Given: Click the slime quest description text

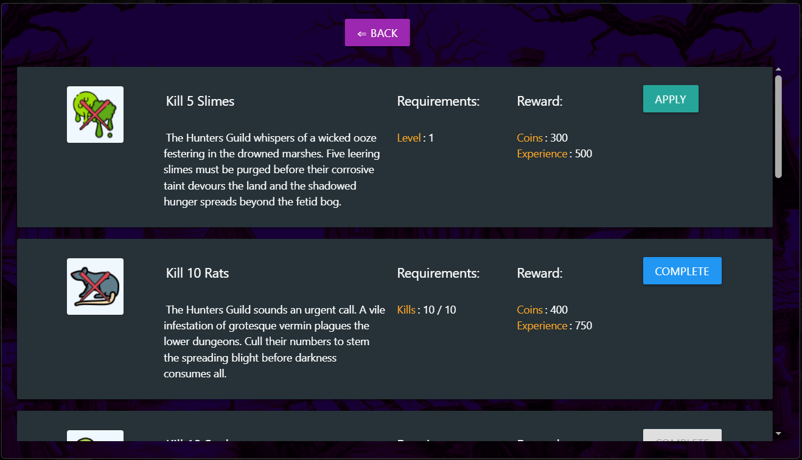Looking at the screenshot, I should [x=272, y=170].
